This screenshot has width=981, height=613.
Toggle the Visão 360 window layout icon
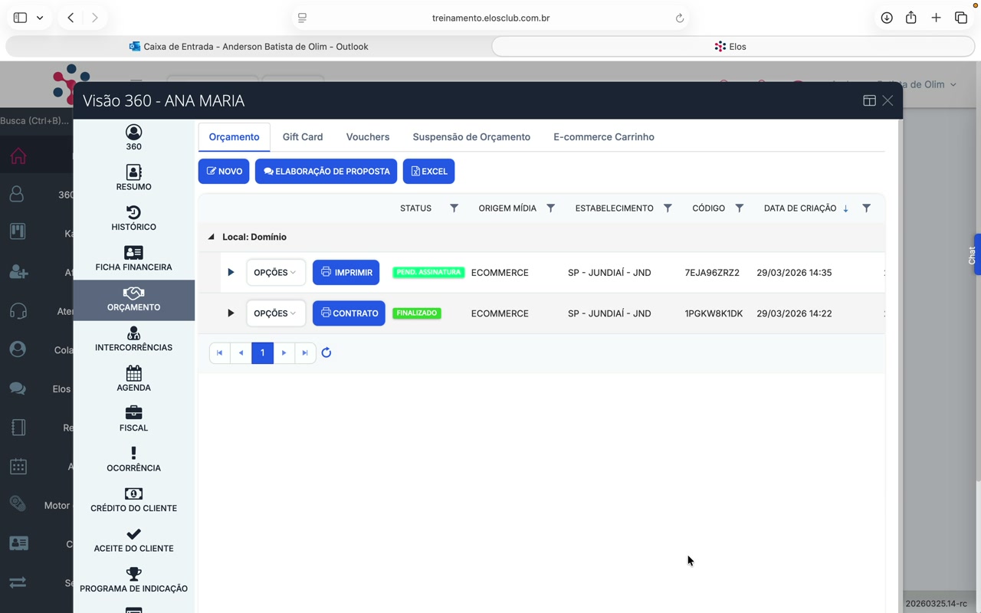click(x=869, y=100)
